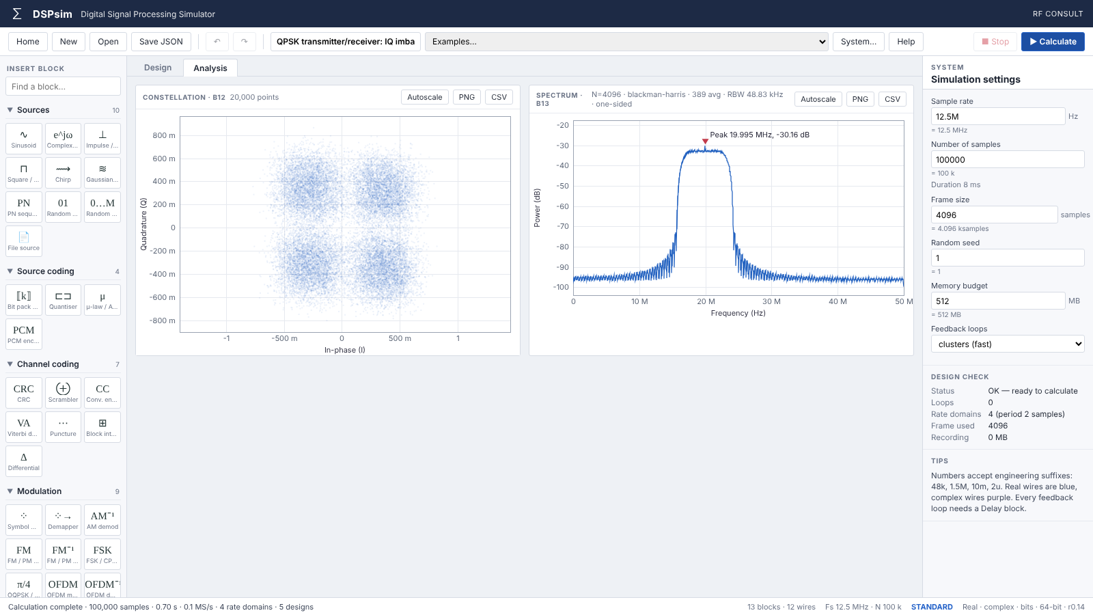The width and height of the screenshot is (1093, 615).
Task: Insert the PCM encoder block
Action: [24, 334]
